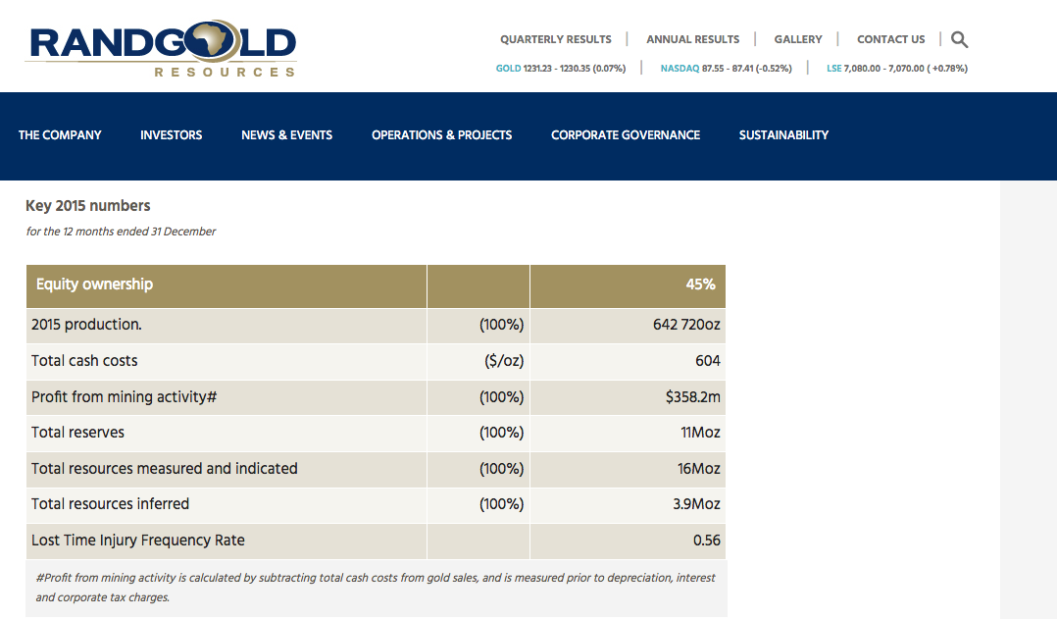Screen dimensions: 1057x619
Task: Go to the Gallery page
Action: point(798,39)
